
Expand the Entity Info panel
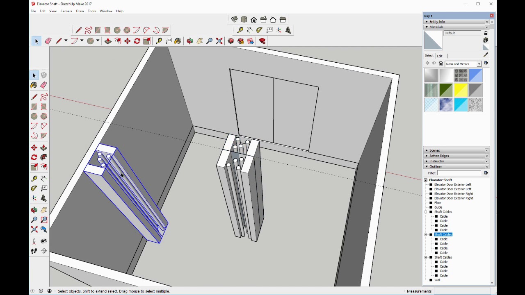coord(427,22)
